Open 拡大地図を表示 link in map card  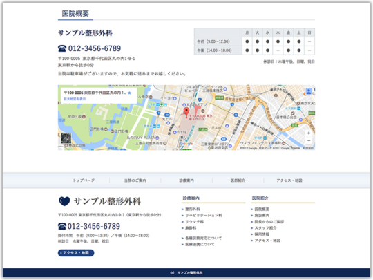(75, 99)
